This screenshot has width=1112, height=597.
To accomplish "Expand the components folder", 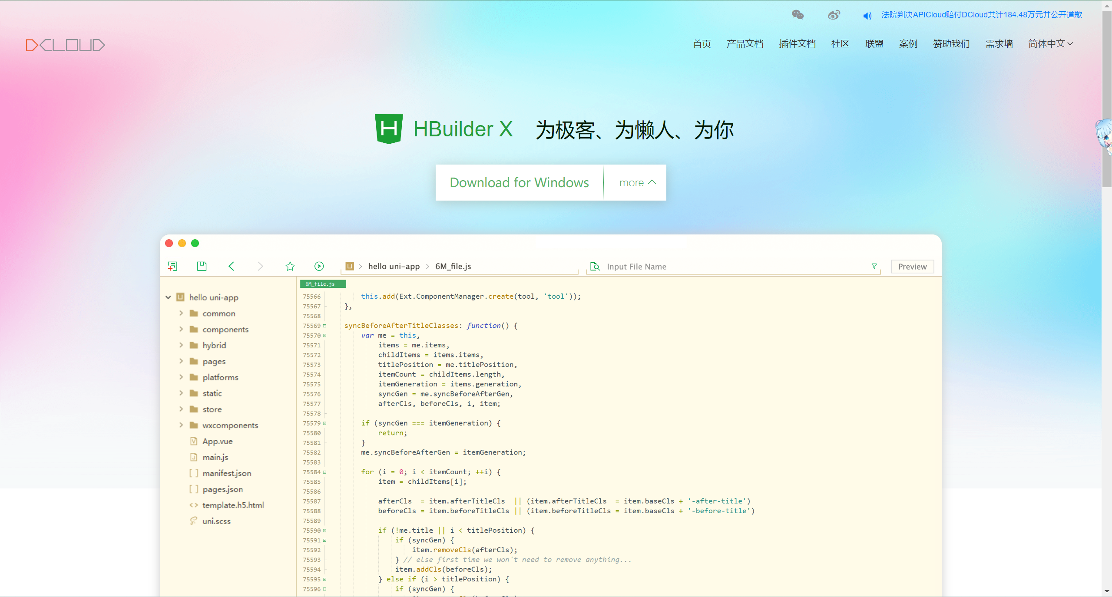I will pos(182,329).
